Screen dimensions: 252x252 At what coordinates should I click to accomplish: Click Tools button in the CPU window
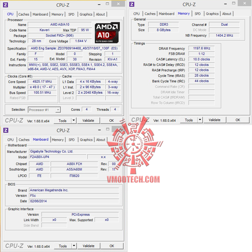pos(63,121)
